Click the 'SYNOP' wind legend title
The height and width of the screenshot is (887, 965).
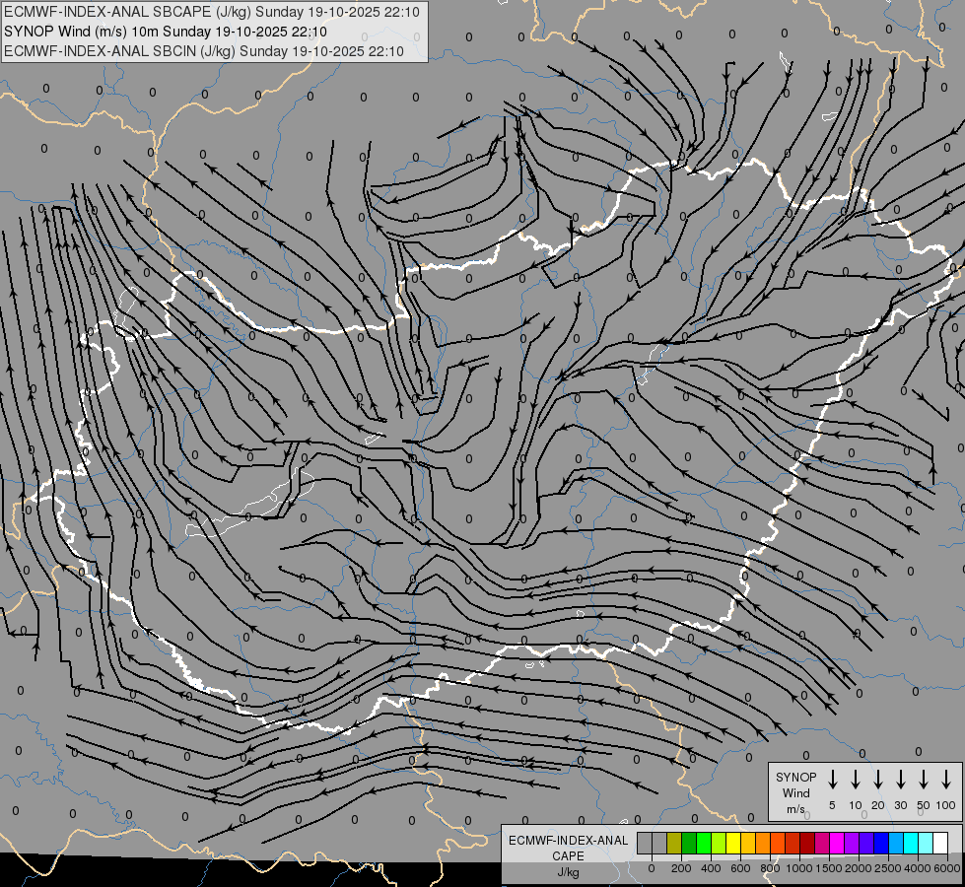click(795, 777)
